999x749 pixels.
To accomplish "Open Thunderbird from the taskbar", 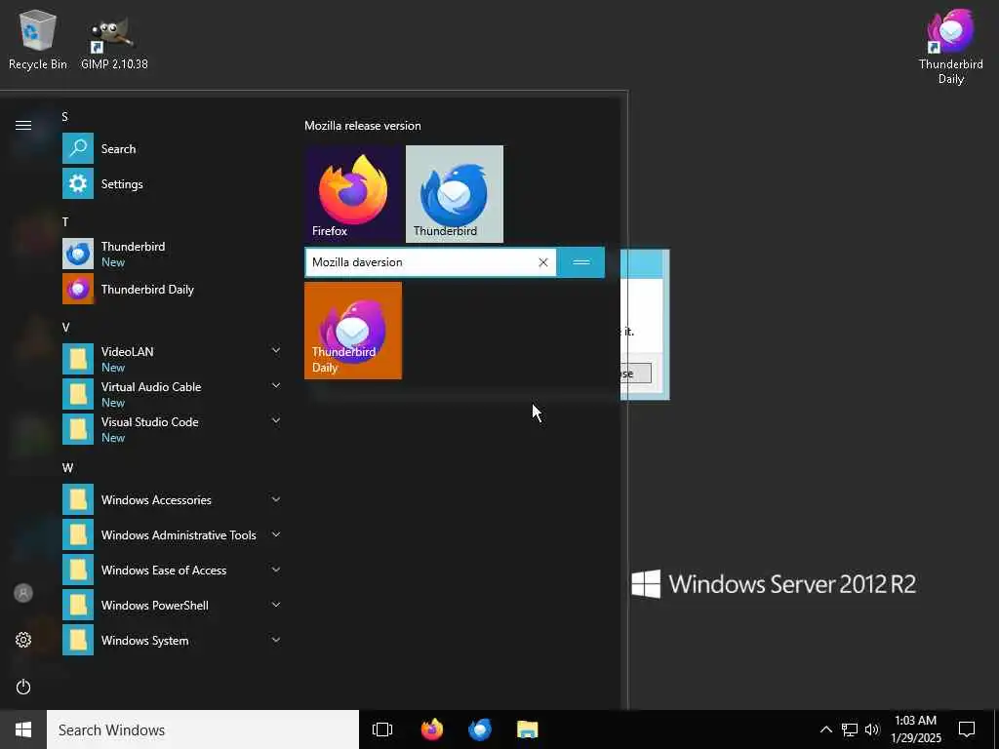I will [x=480, y=729].
